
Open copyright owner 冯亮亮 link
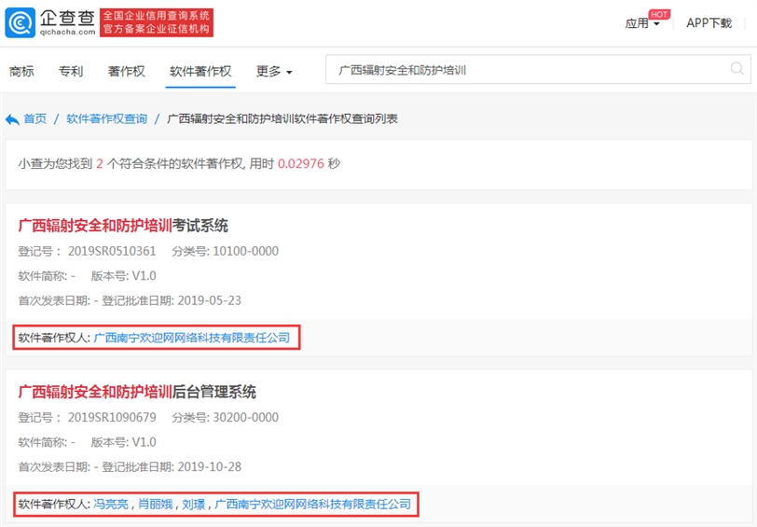point(111,505)
